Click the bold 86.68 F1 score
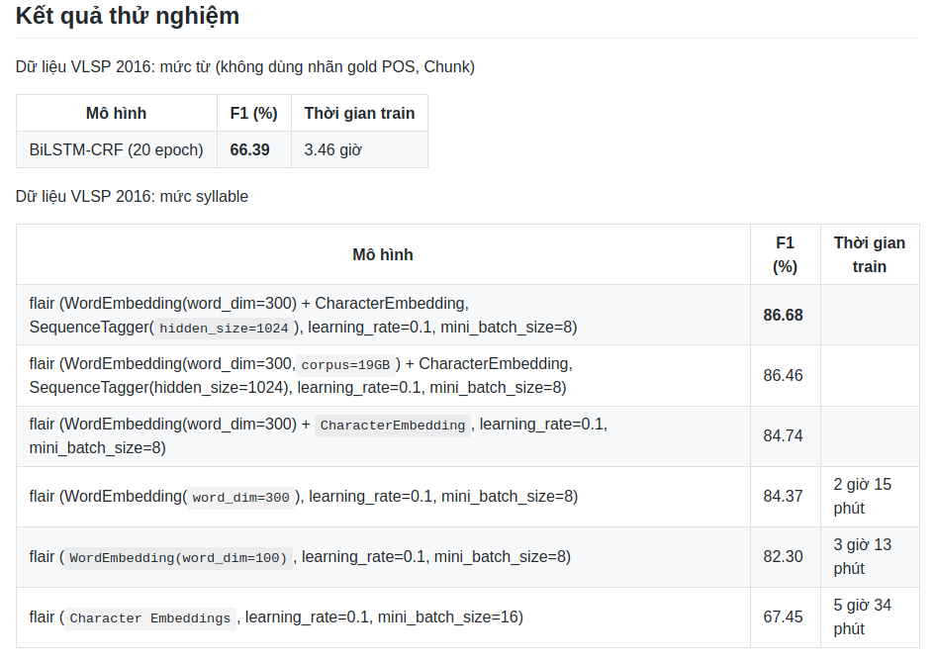 point(783,316)
